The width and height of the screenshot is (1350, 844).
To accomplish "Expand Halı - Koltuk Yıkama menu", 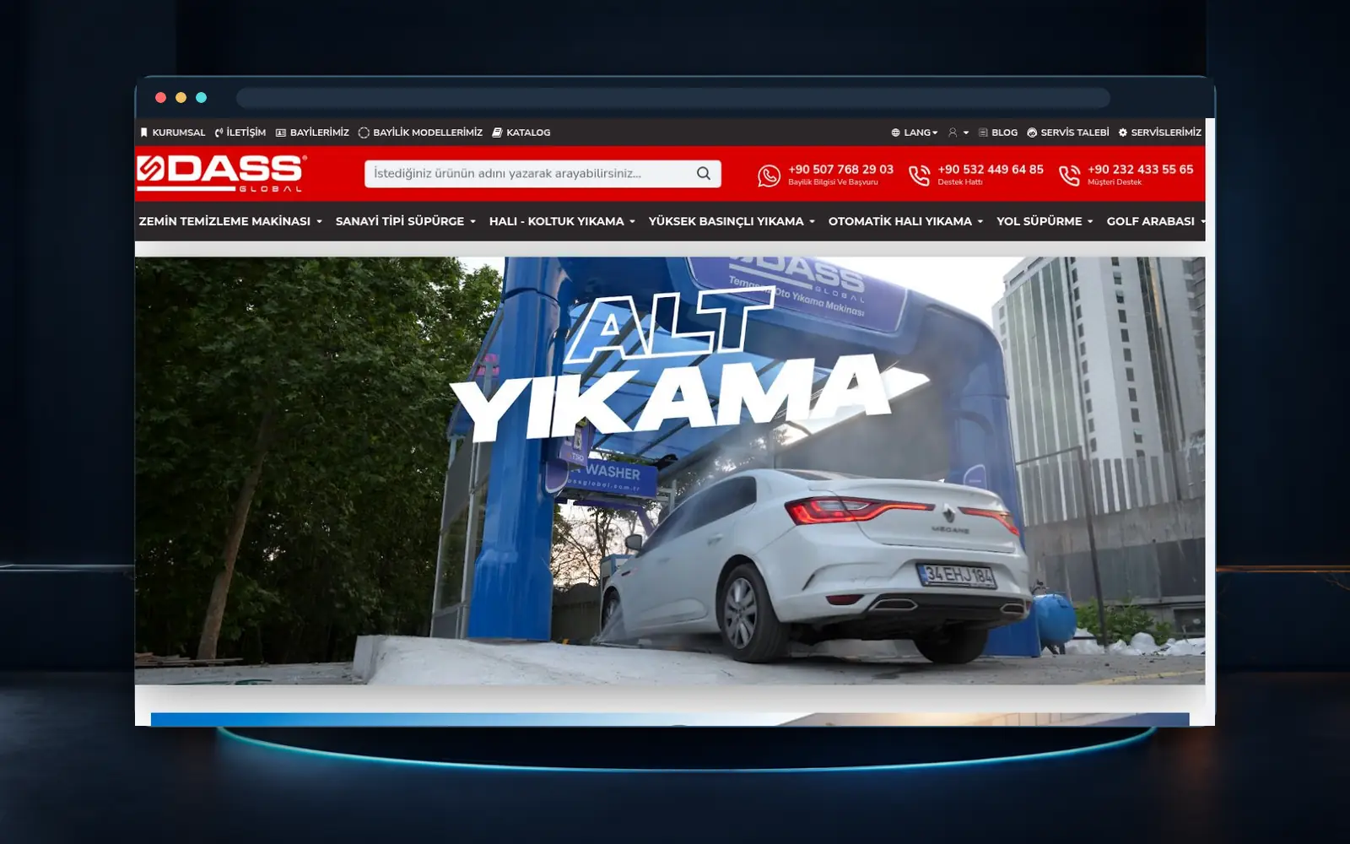I will point(562,221).
